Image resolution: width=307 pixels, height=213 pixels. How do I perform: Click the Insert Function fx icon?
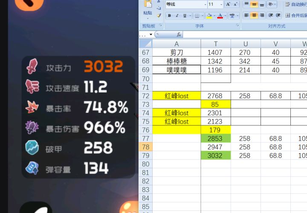pos(179,34)
